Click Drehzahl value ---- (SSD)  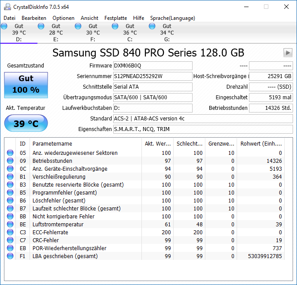pos(271,87)
